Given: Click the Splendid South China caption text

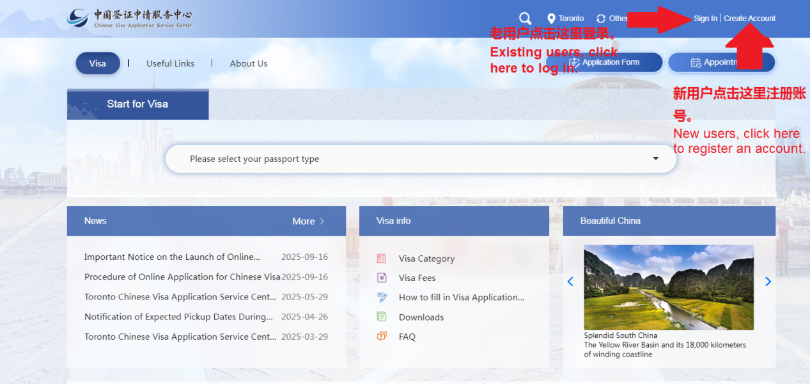Looking at the screenshot, I should point(620,335).
